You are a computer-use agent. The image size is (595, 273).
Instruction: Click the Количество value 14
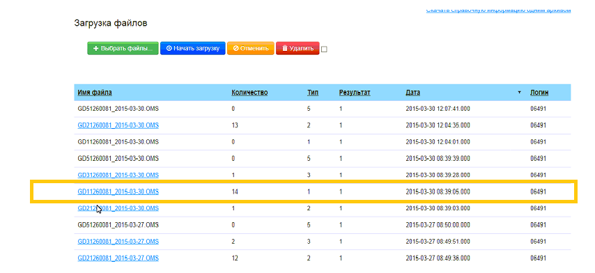click(x=235, y=192)
